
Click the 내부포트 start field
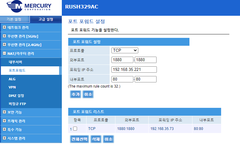(x=122, y=79)
